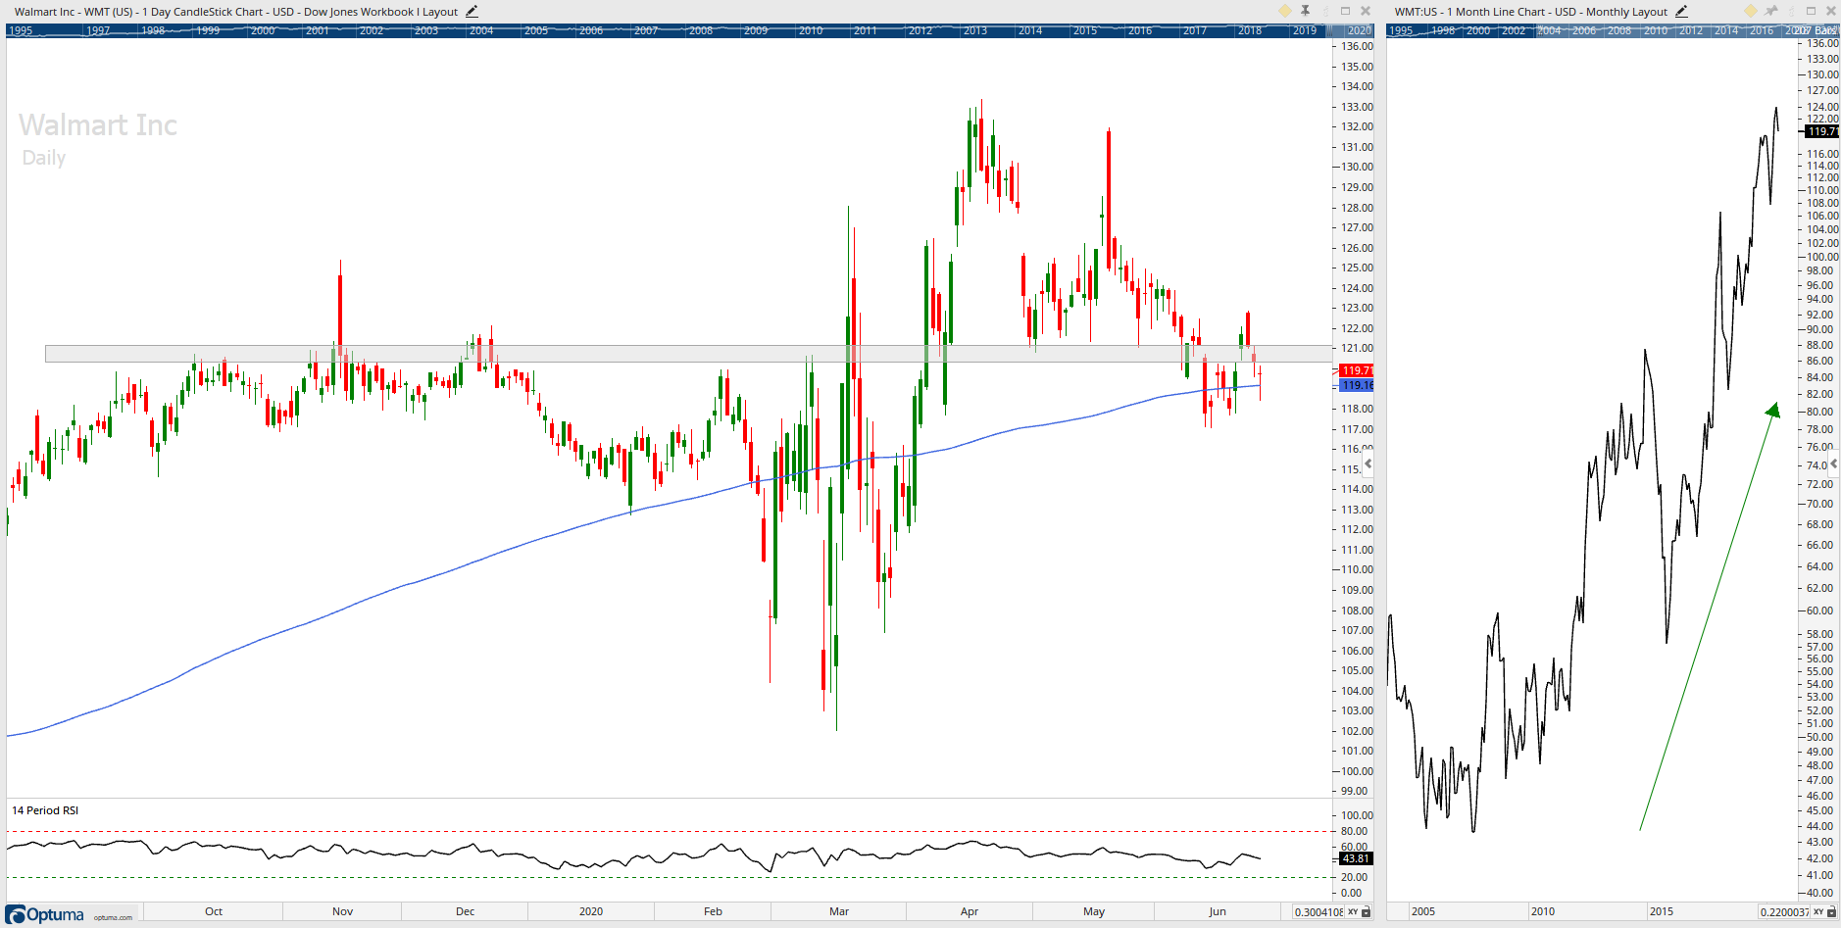Click the Dec label on the date axis
The width and height of the screenshot is (1841, 928).
(x=466, y=911)
